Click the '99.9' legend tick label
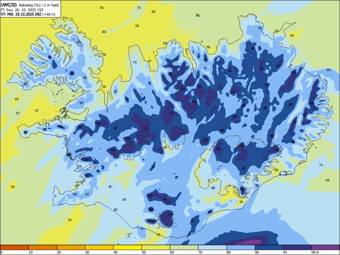Image resolution: width=340 pixels, height=255 pixels. point(314,252)
